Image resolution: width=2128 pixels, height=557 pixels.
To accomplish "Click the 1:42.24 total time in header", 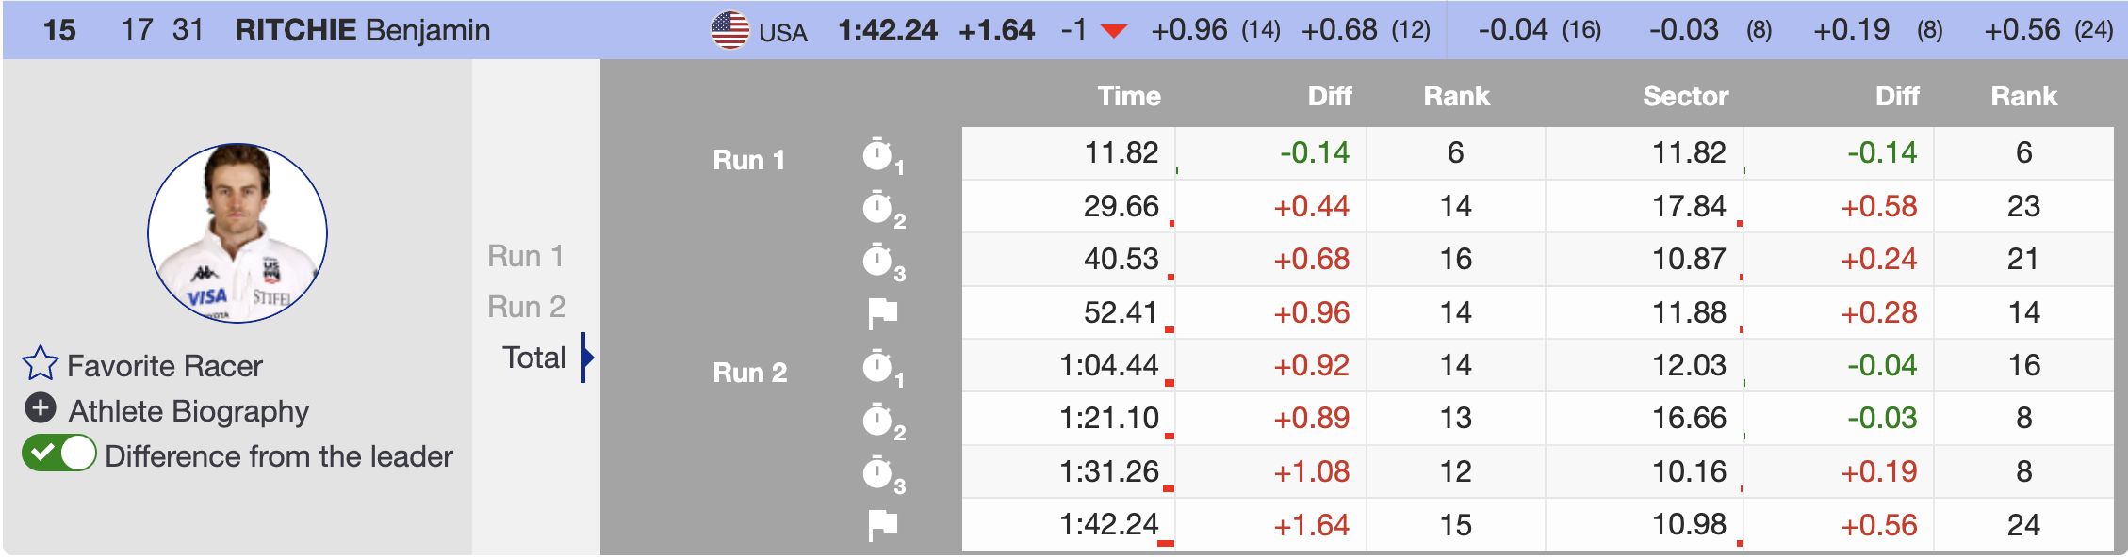I will [887, 31].
